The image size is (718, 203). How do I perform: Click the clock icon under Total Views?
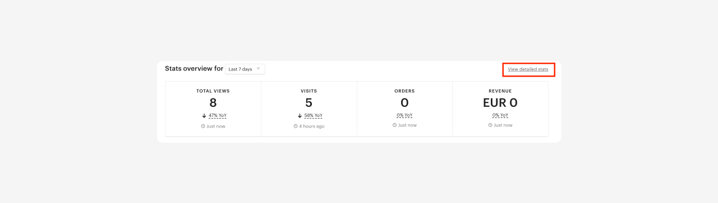coord(203,126)
